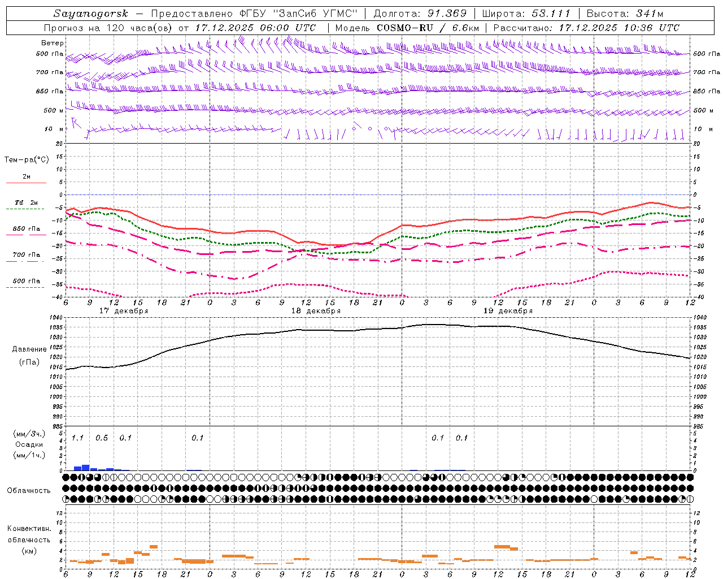Click the tallest blue precipitation bar
Screen dimensions: 723x579
tap(86, 468)
